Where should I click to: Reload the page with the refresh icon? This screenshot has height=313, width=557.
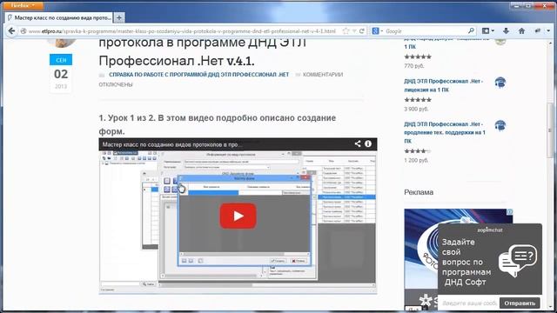[362, 31]
